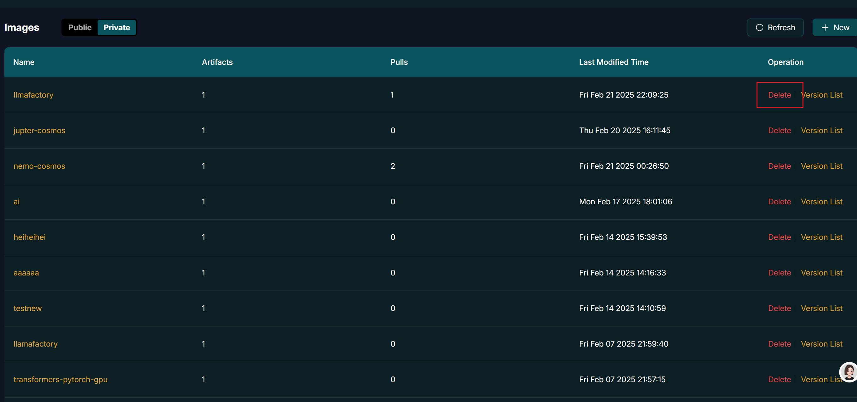The height and width of the screenshot is (402, 857).
Task: Click the ai image name
Action: (17, 202)
